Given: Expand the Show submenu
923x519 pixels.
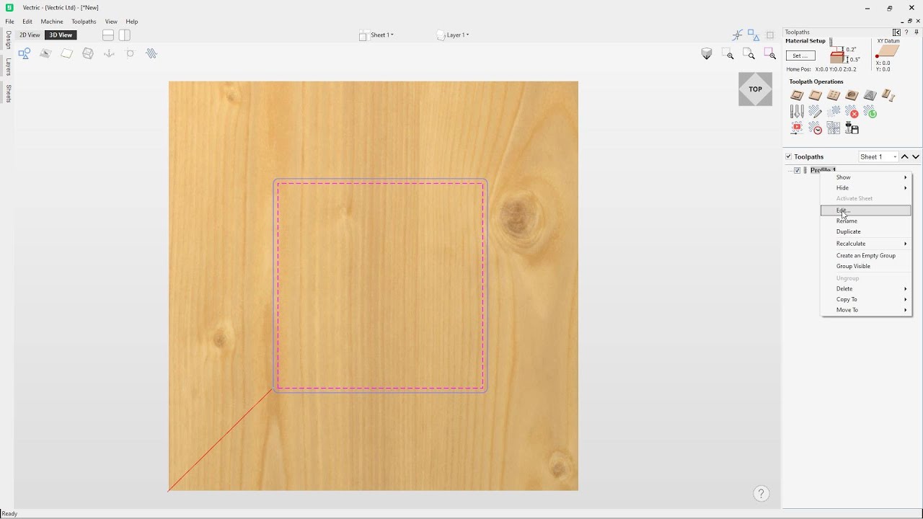Looking at the screenshot, I should (866, 177).
